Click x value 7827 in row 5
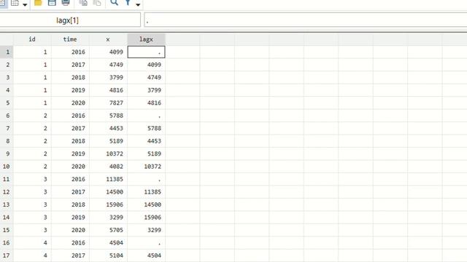The height and width of the screenshot is (262, 467). click(109, 103)
